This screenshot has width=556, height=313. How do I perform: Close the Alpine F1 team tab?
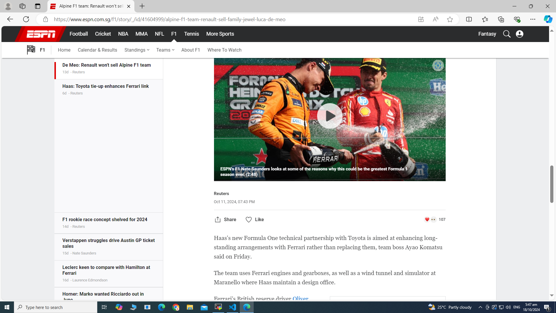click(129, 6)
